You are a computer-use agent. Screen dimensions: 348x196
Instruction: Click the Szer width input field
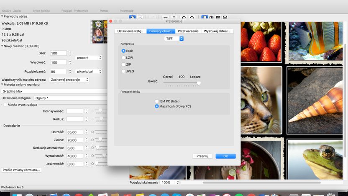tap(58, 53)
